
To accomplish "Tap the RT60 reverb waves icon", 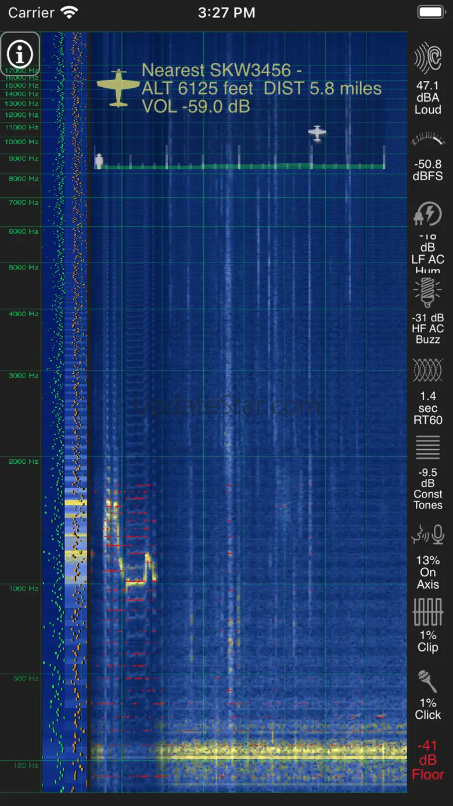I will point(427,370).
